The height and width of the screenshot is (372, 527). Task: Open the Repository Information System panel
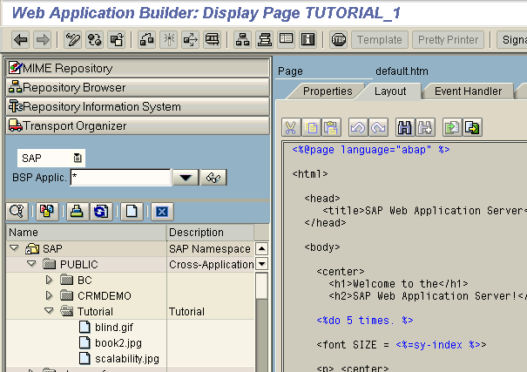click(x=138, y=106)
